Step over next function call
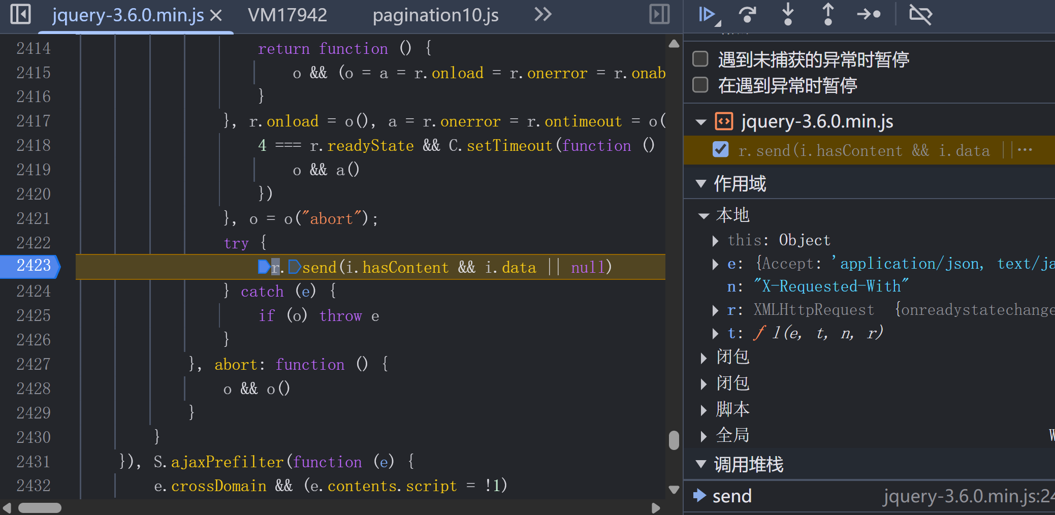 (747, 14)
